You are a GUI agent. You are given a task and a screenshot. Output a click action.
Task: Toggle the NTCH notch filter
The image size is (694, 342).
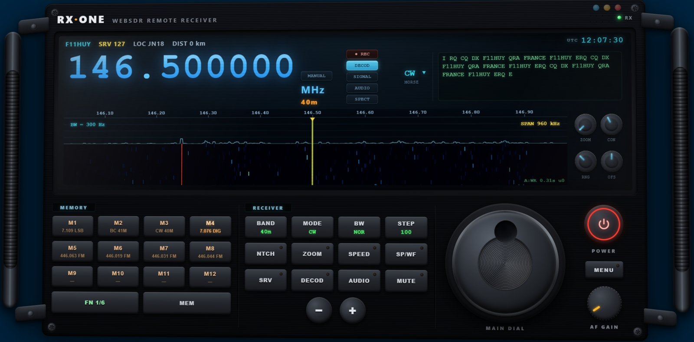coord(266,254)
